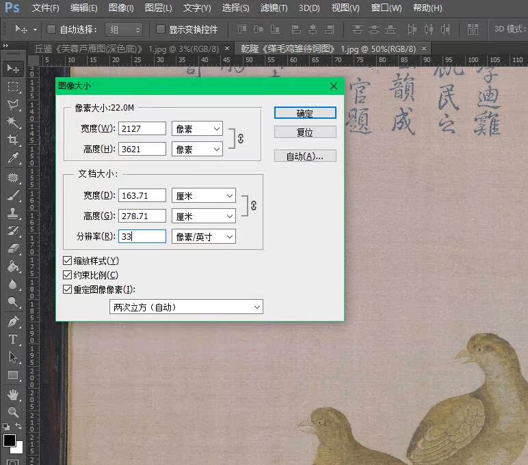This screenshot has width=528, height=465.
Task: Reset default foreground and background colors
Action: tap(6, 427)
